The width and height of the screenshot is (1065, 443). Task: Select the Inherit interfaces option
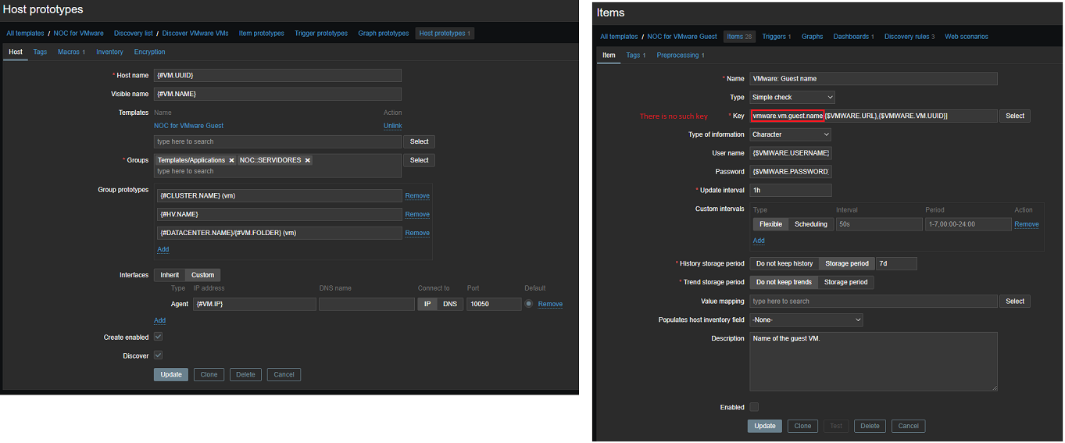pos(170,275)
